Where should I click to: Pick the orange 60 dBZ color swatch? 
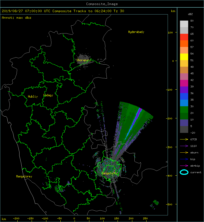pyautogui.click(x=184, y=44)
